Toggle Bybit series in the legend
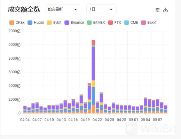Image resolution: width=181 pixels, height=139 pixels. tap(54, 23)
